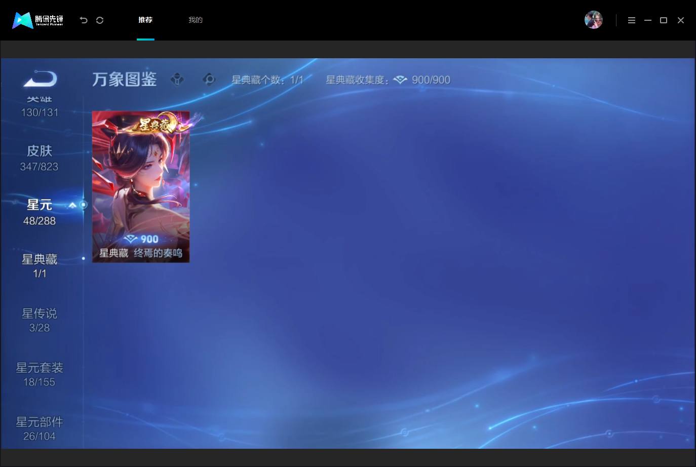Maximize the Tencent Pioneer window
The height and width of the screenshot is (467, 696).
coord(664,20)
